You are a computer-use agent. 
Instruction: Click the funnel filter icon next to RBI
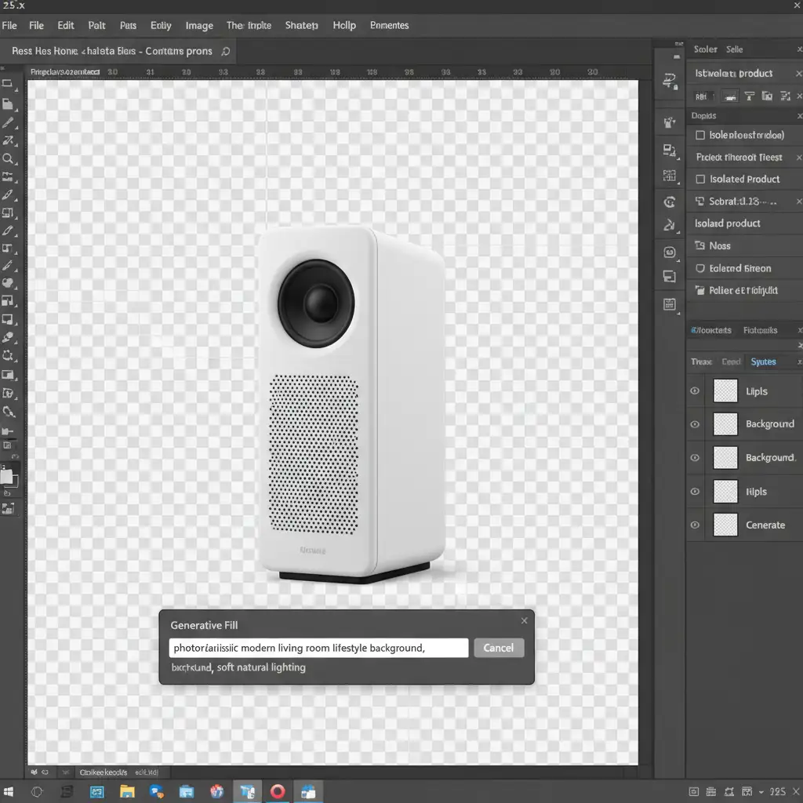pyautogui.click(x=749, y=96)
